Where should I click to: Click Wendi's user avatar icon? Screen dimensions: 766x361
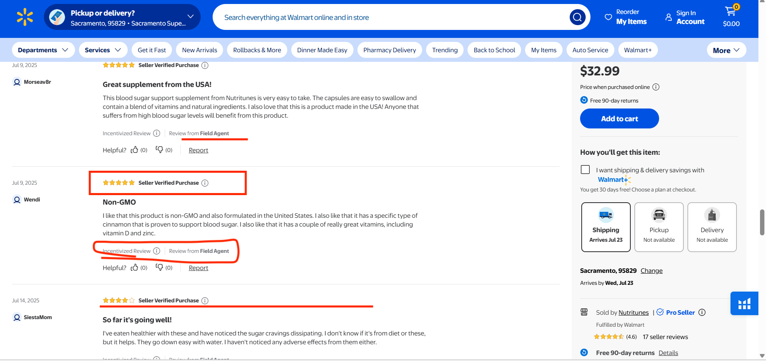coord(17,200)
